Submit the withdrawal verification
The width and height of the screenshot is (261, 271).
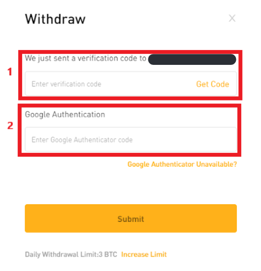click(131, 218)
